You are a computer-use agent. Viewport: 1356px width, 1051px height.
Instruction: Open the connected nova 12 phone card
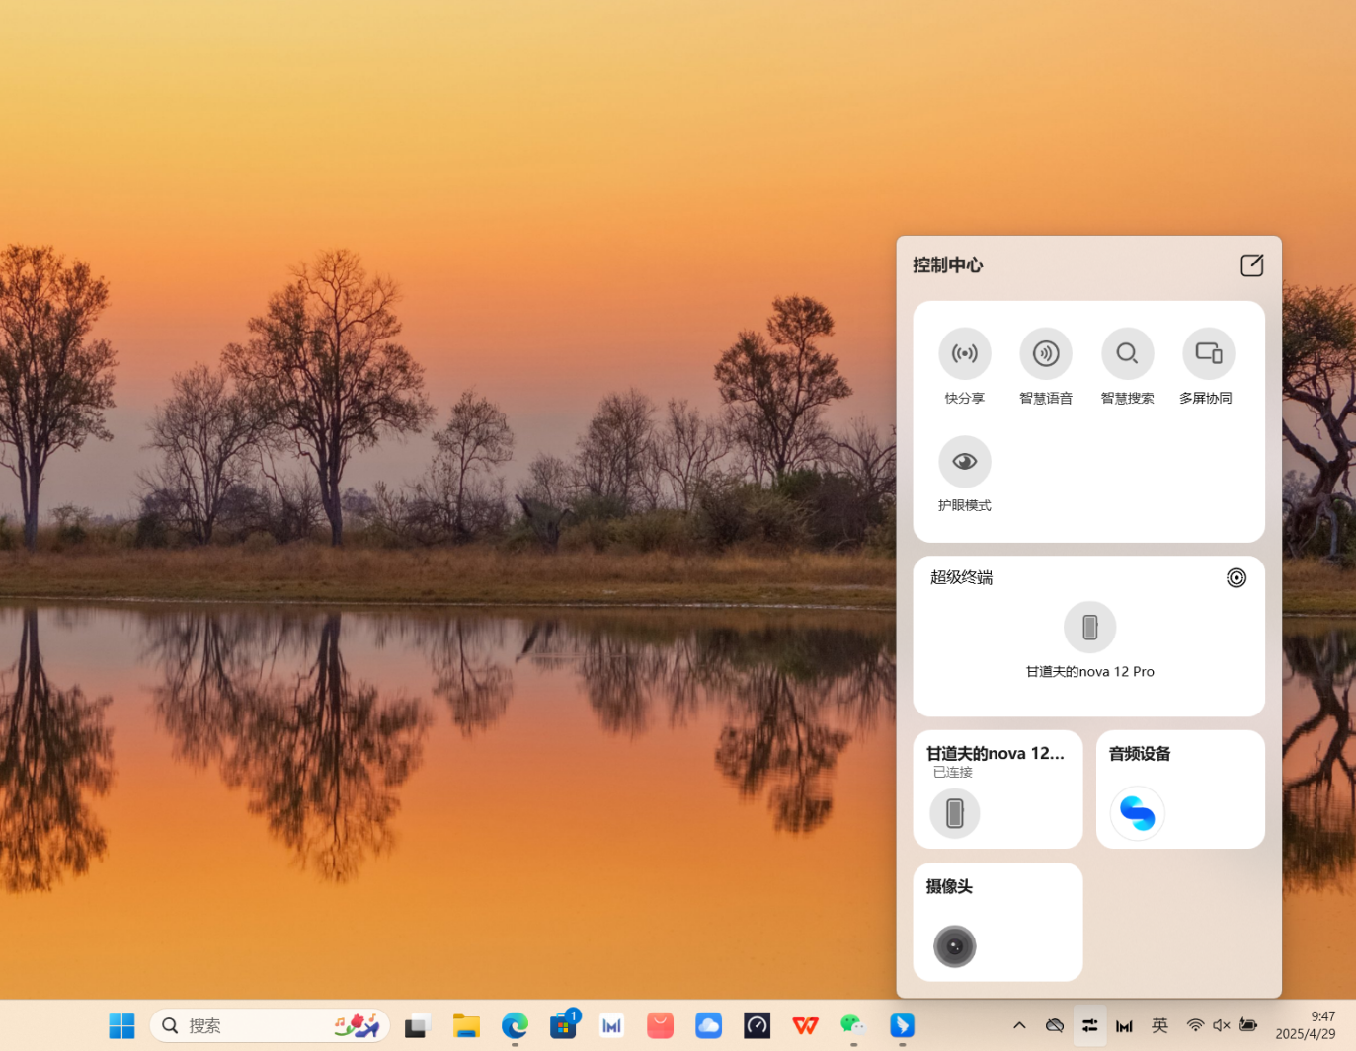(x=997, y=789)
